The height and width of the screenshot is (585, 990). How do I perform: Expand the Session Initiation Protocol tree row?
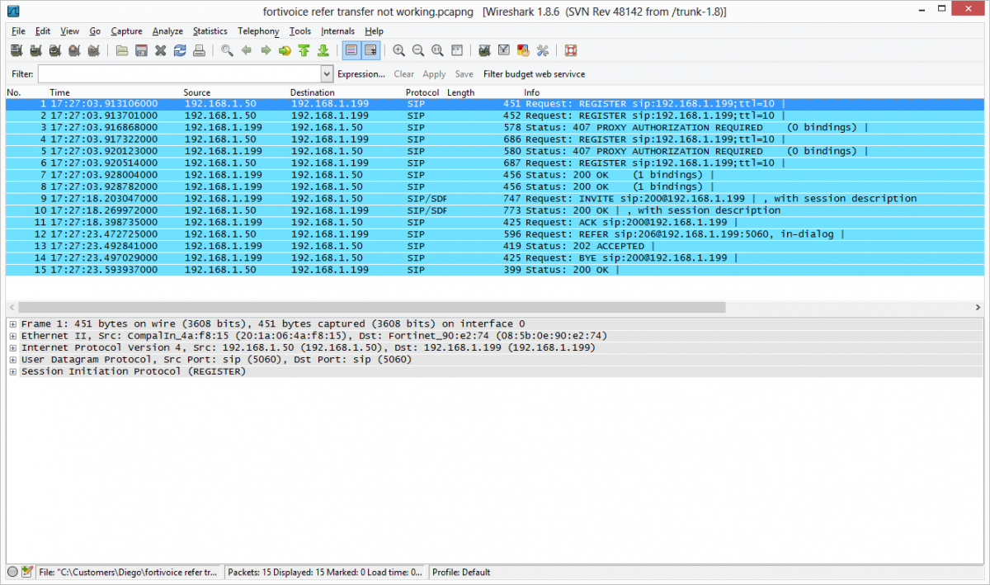click(x=13, y=372)
